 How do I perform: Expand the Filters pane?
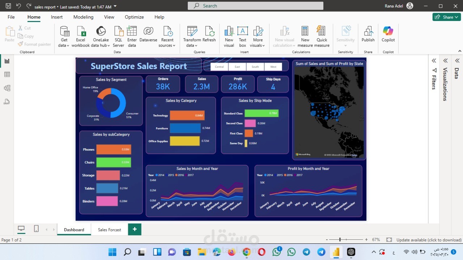pos(434,61)
